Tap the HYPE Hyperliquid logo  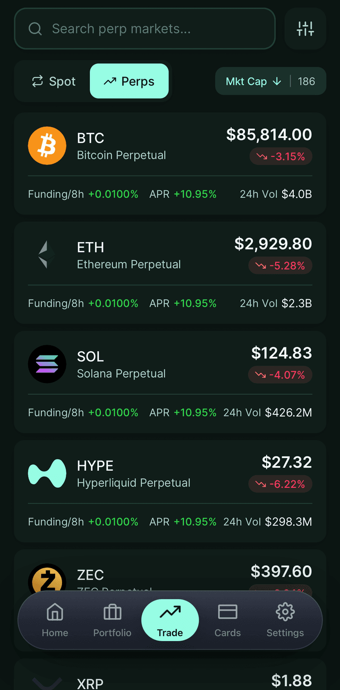pyautogui.click(x=47, y=473)
